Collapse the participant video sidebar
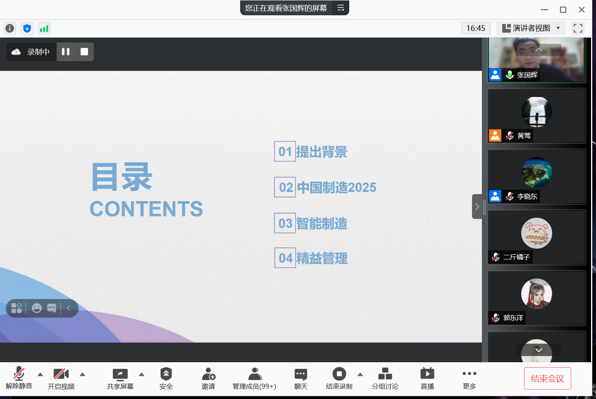596x399 pixels. pos(477,207)
